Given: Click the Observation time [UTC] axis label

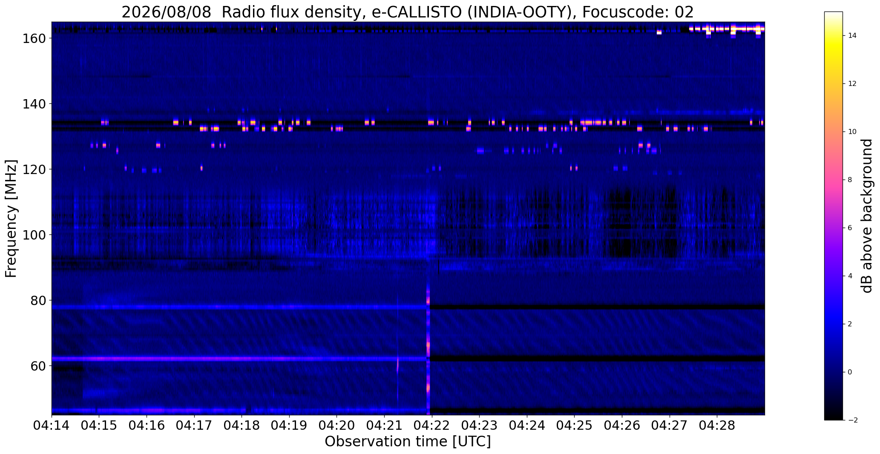Looking at the screenshot, I should (x=408, y=442).
